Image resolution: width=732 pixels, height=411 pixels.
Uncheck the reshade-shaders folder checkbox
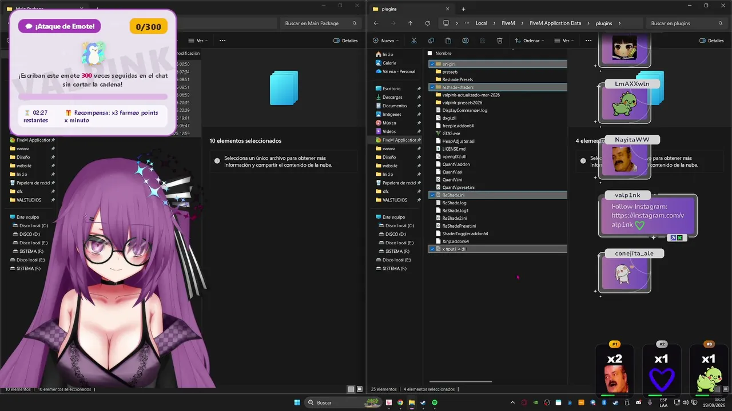432,87
